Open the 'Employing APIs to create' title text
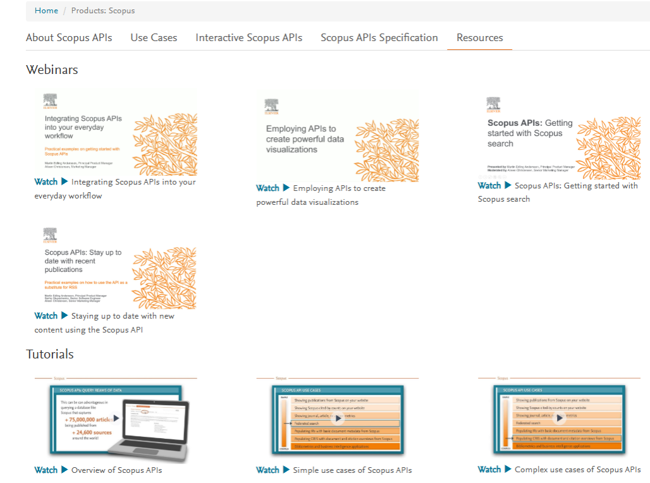The width and height of the screenshot is (650, 483). point(339,188)
